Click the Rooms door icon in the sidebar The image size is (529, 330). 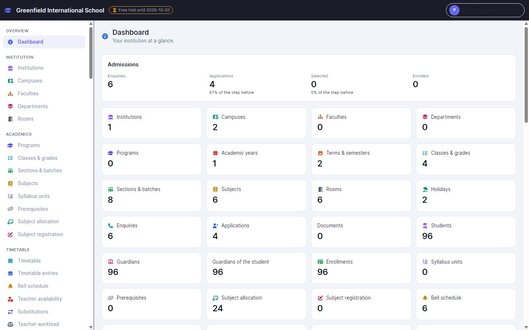click(x=10, y=119)
